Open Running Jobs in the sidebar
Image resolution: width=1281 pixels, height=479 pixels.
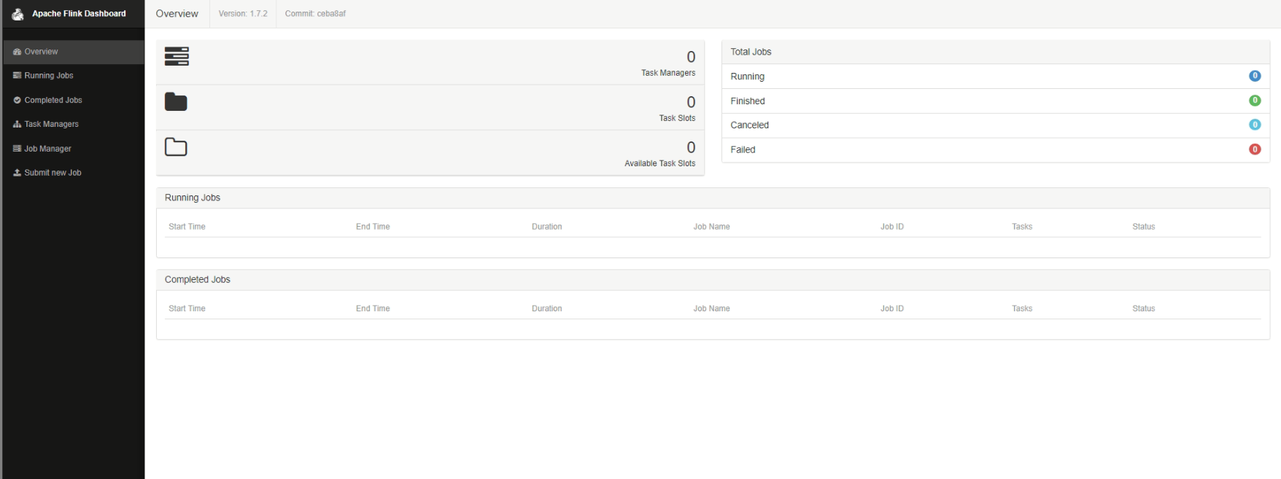[x=73, y=76]
